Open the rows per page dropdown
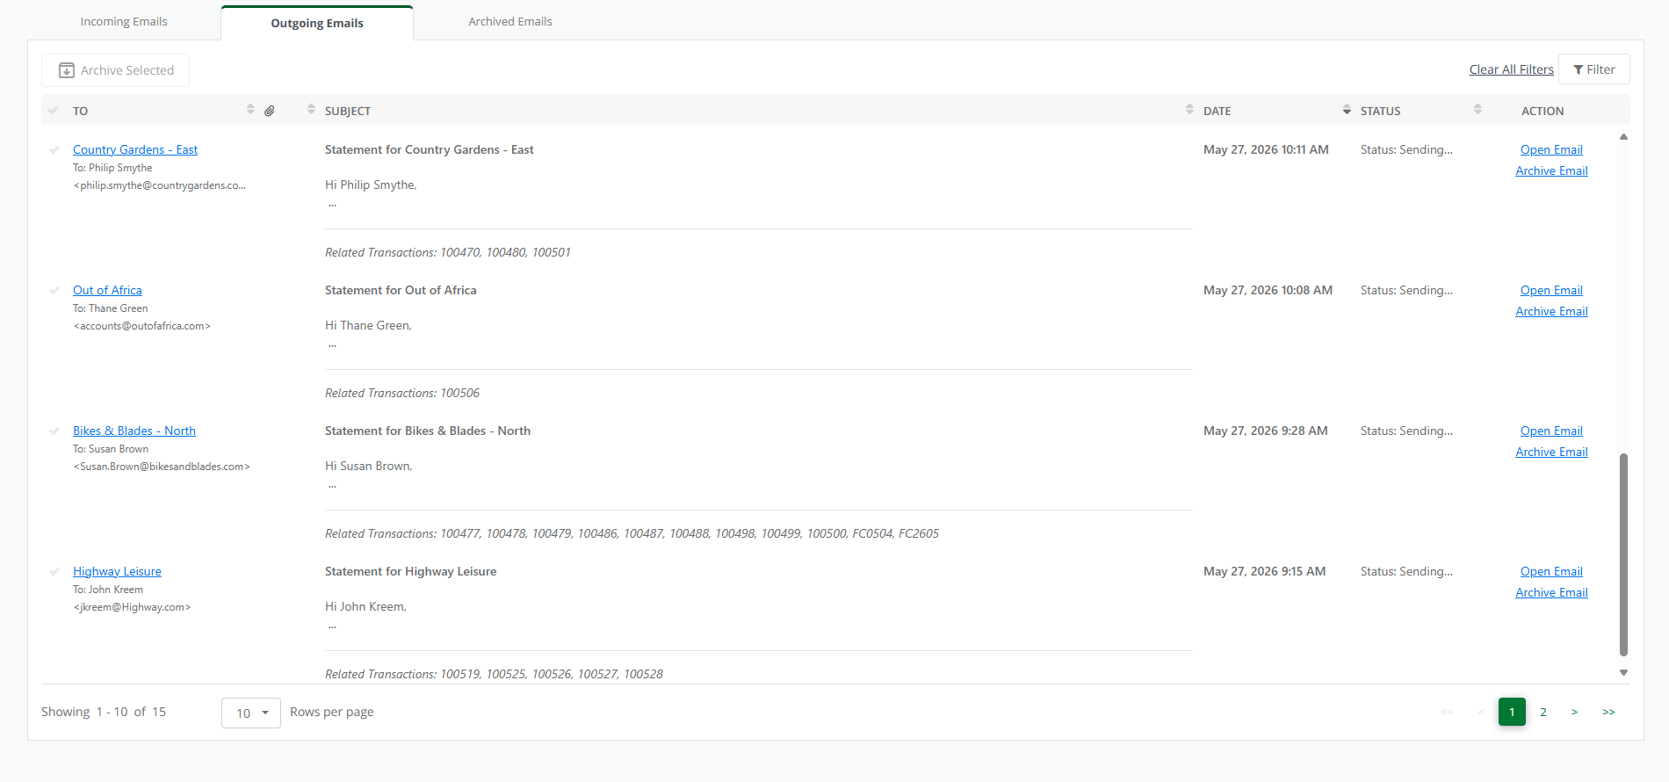The width and height of the screenshot is (1669, 782). 251,713
